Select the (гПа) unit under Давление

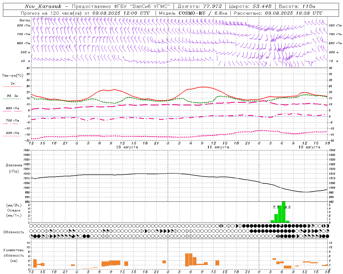14,171
